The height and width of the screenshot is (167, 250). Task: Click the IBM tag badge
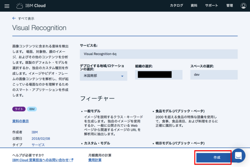(32, 109)
